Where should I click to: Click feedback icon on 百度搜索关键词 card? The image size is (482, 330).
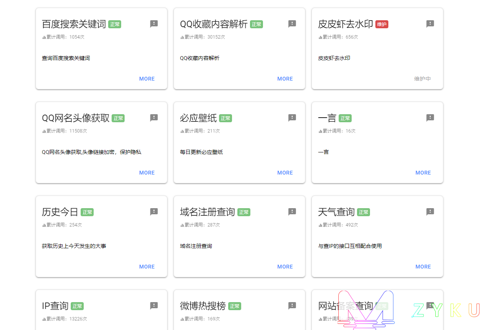coord(154,24)
